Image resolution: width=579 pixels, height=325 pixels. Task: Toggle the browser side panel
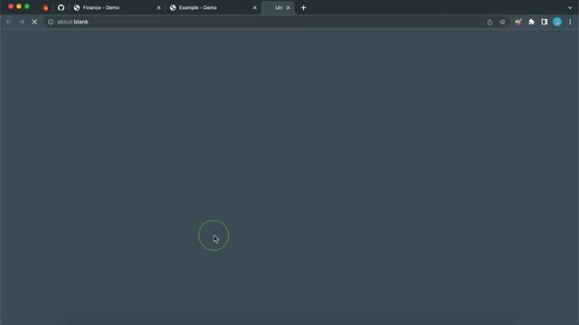point(545,22)
